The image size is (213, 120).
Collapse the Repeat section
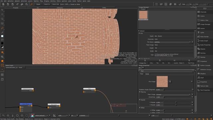140,100
